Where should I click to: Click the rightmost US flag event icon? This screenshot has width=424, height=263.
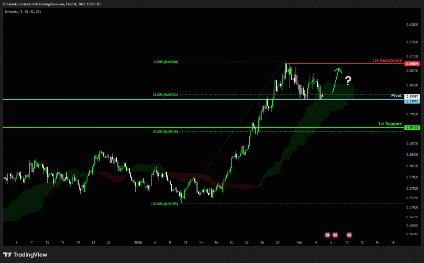349,234
